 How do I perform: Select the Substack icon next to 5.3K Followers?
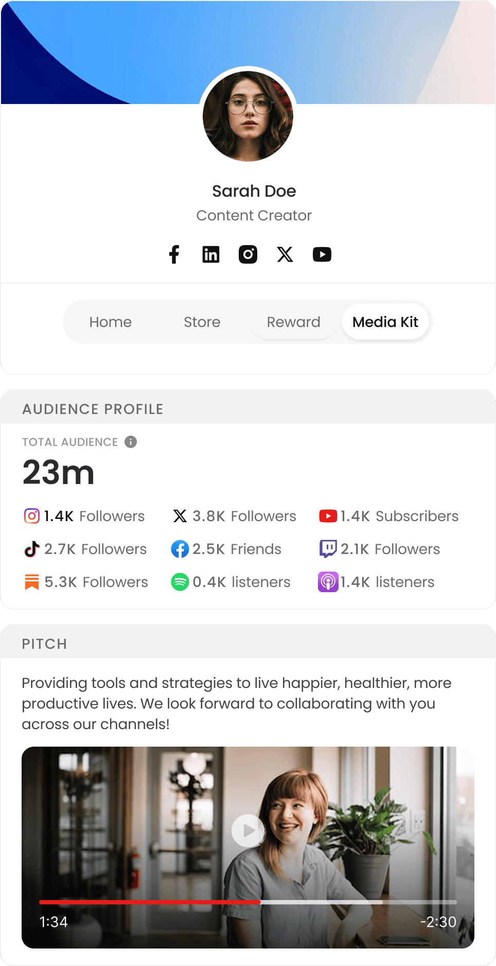(x=31, y=582)
